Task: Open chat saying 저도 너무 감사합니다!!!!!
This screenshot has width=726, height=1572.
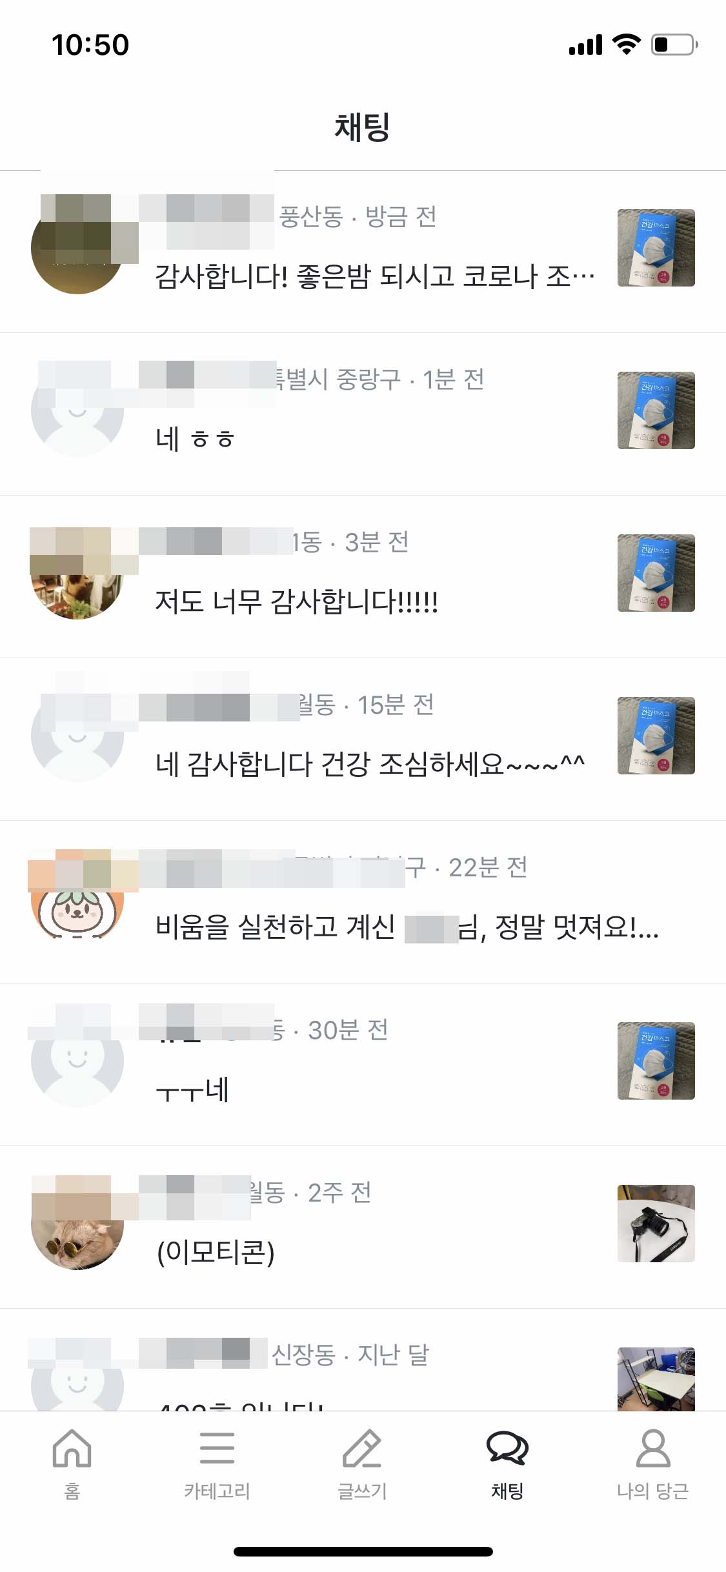Action: click(x=363, y=577)
